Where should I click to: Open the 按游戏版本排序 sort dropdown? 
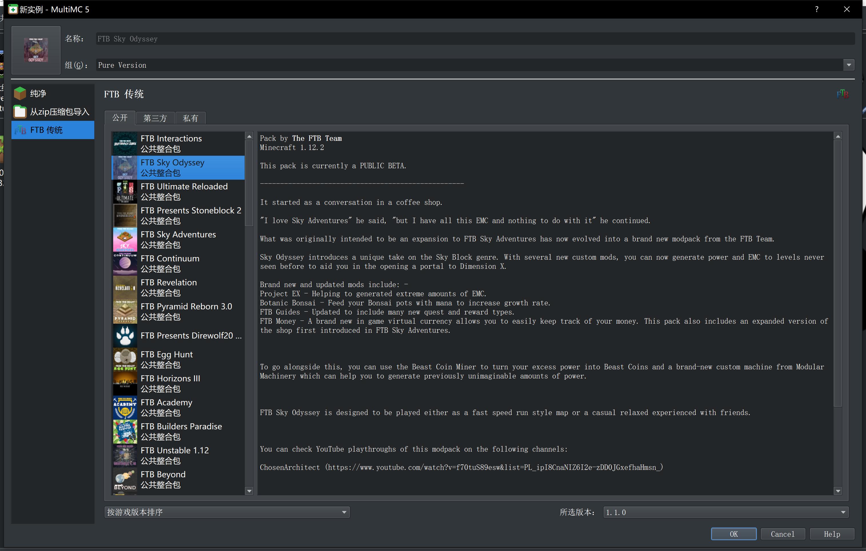coord(227,512)
